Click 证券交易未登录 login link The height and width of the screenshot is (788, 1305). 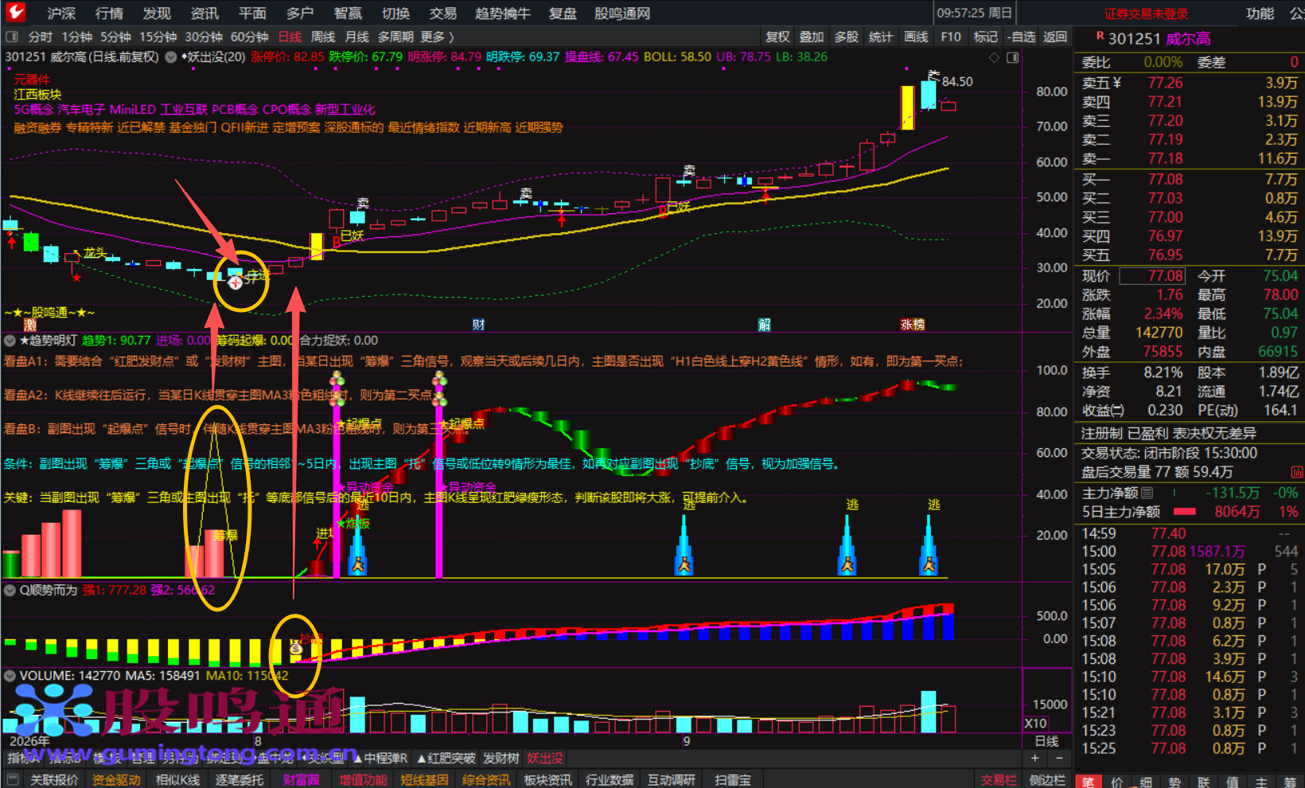coord(1146,14)
